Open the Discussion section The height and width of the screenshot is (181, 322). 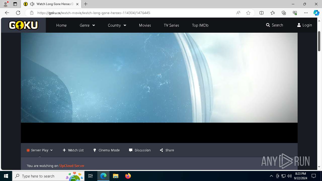coord(140,150)
